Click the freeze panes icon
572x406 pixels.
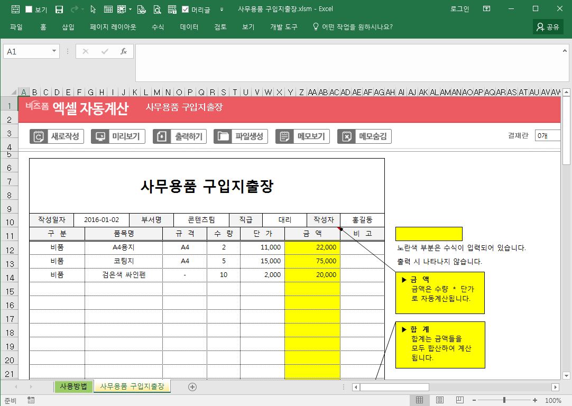[122, 10]
